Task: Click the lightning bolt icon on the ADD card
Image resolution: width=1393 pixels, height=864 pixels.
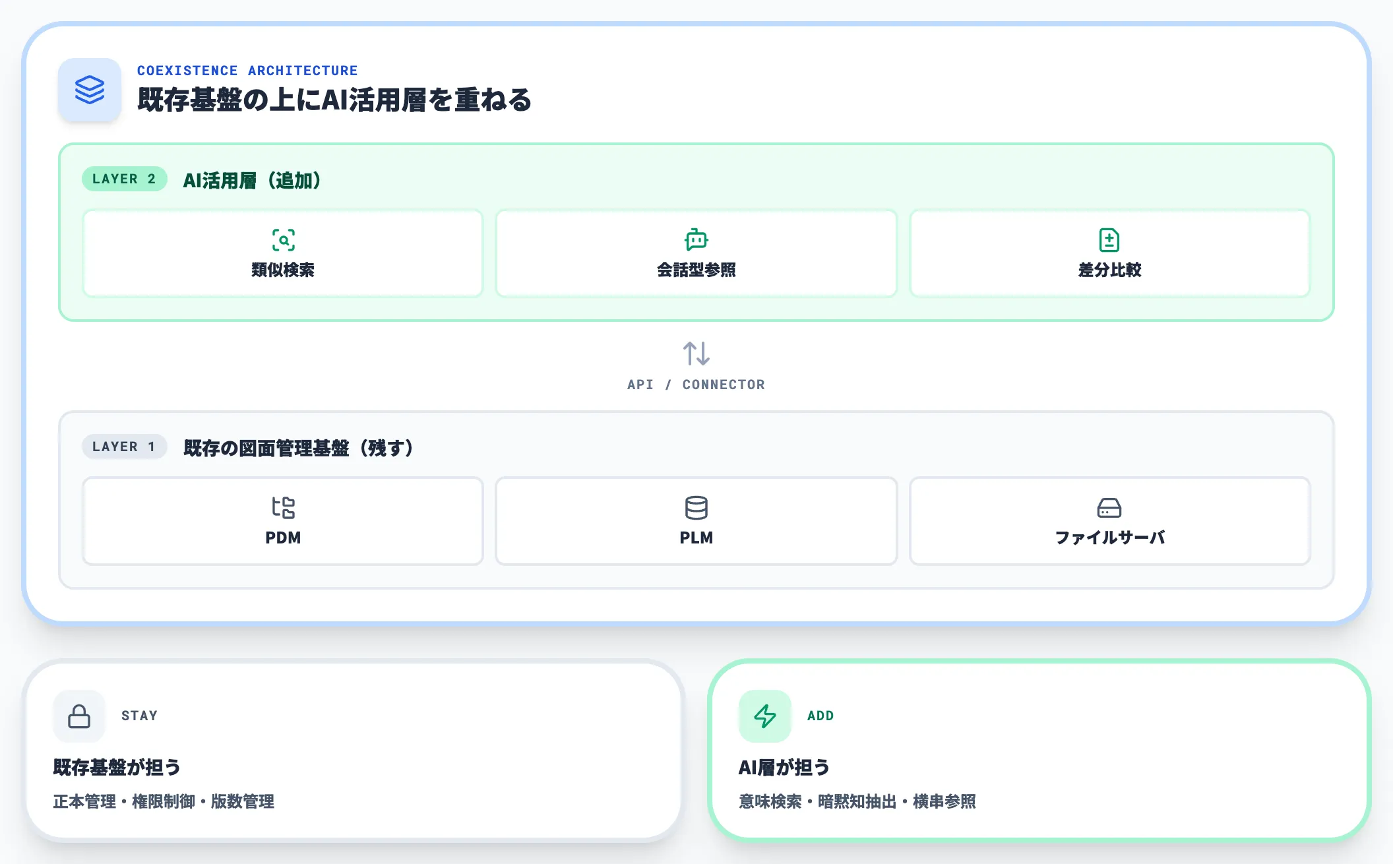Action: click(765, 716)
